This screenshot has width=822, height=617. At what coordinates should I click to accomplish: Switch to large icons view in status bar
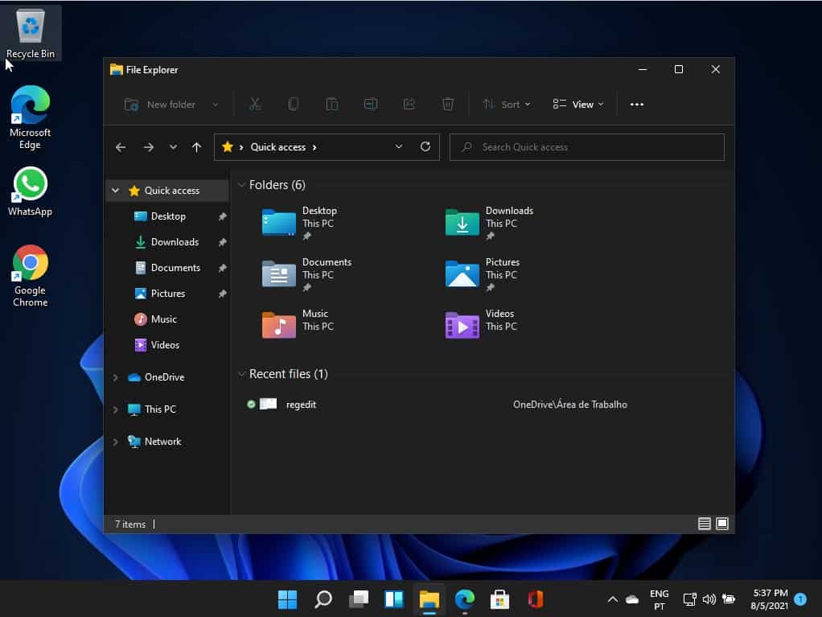(x=722, y=524)
